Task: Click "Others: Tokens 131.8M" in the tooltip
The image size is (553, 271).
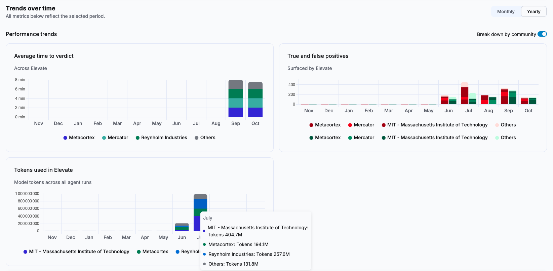Action: click(233, 264)
